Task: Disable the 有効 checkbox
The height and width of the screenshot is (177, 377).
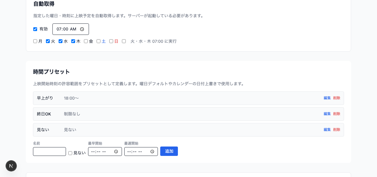Action: pos(35,29)
